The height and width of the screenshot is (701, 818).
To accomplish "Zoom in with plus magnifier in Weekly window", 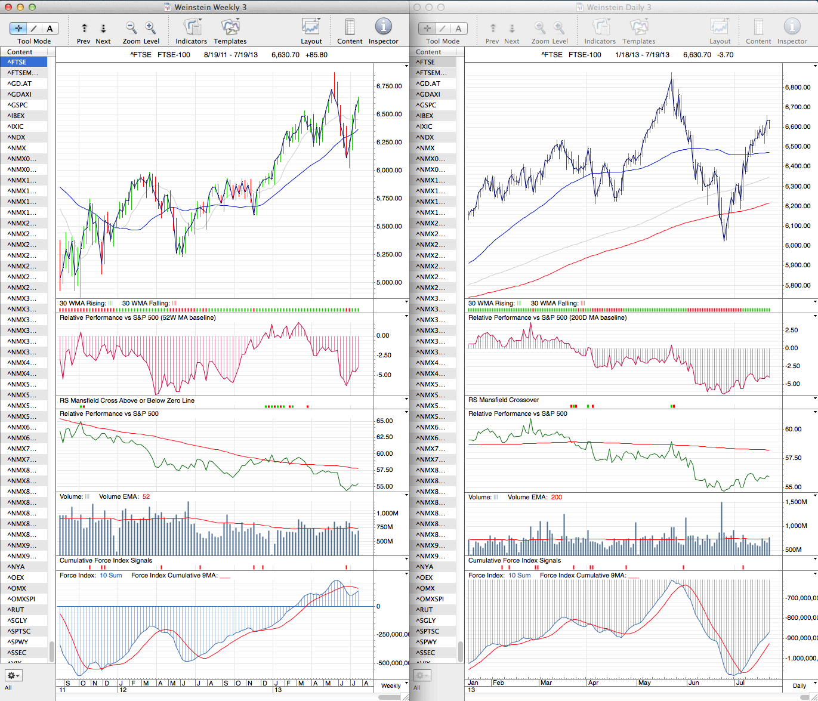I will (150, 28).
